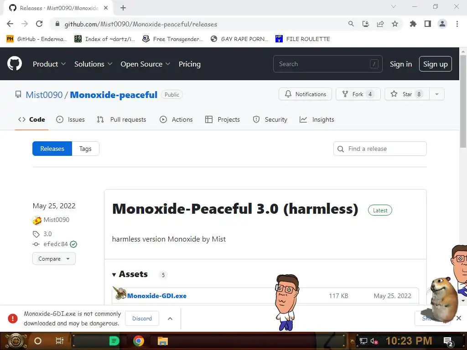Expand download options caret
Image resolution: width=467 pixels, height=350 pixels.
pyautogui.click(x=170, y=319)
